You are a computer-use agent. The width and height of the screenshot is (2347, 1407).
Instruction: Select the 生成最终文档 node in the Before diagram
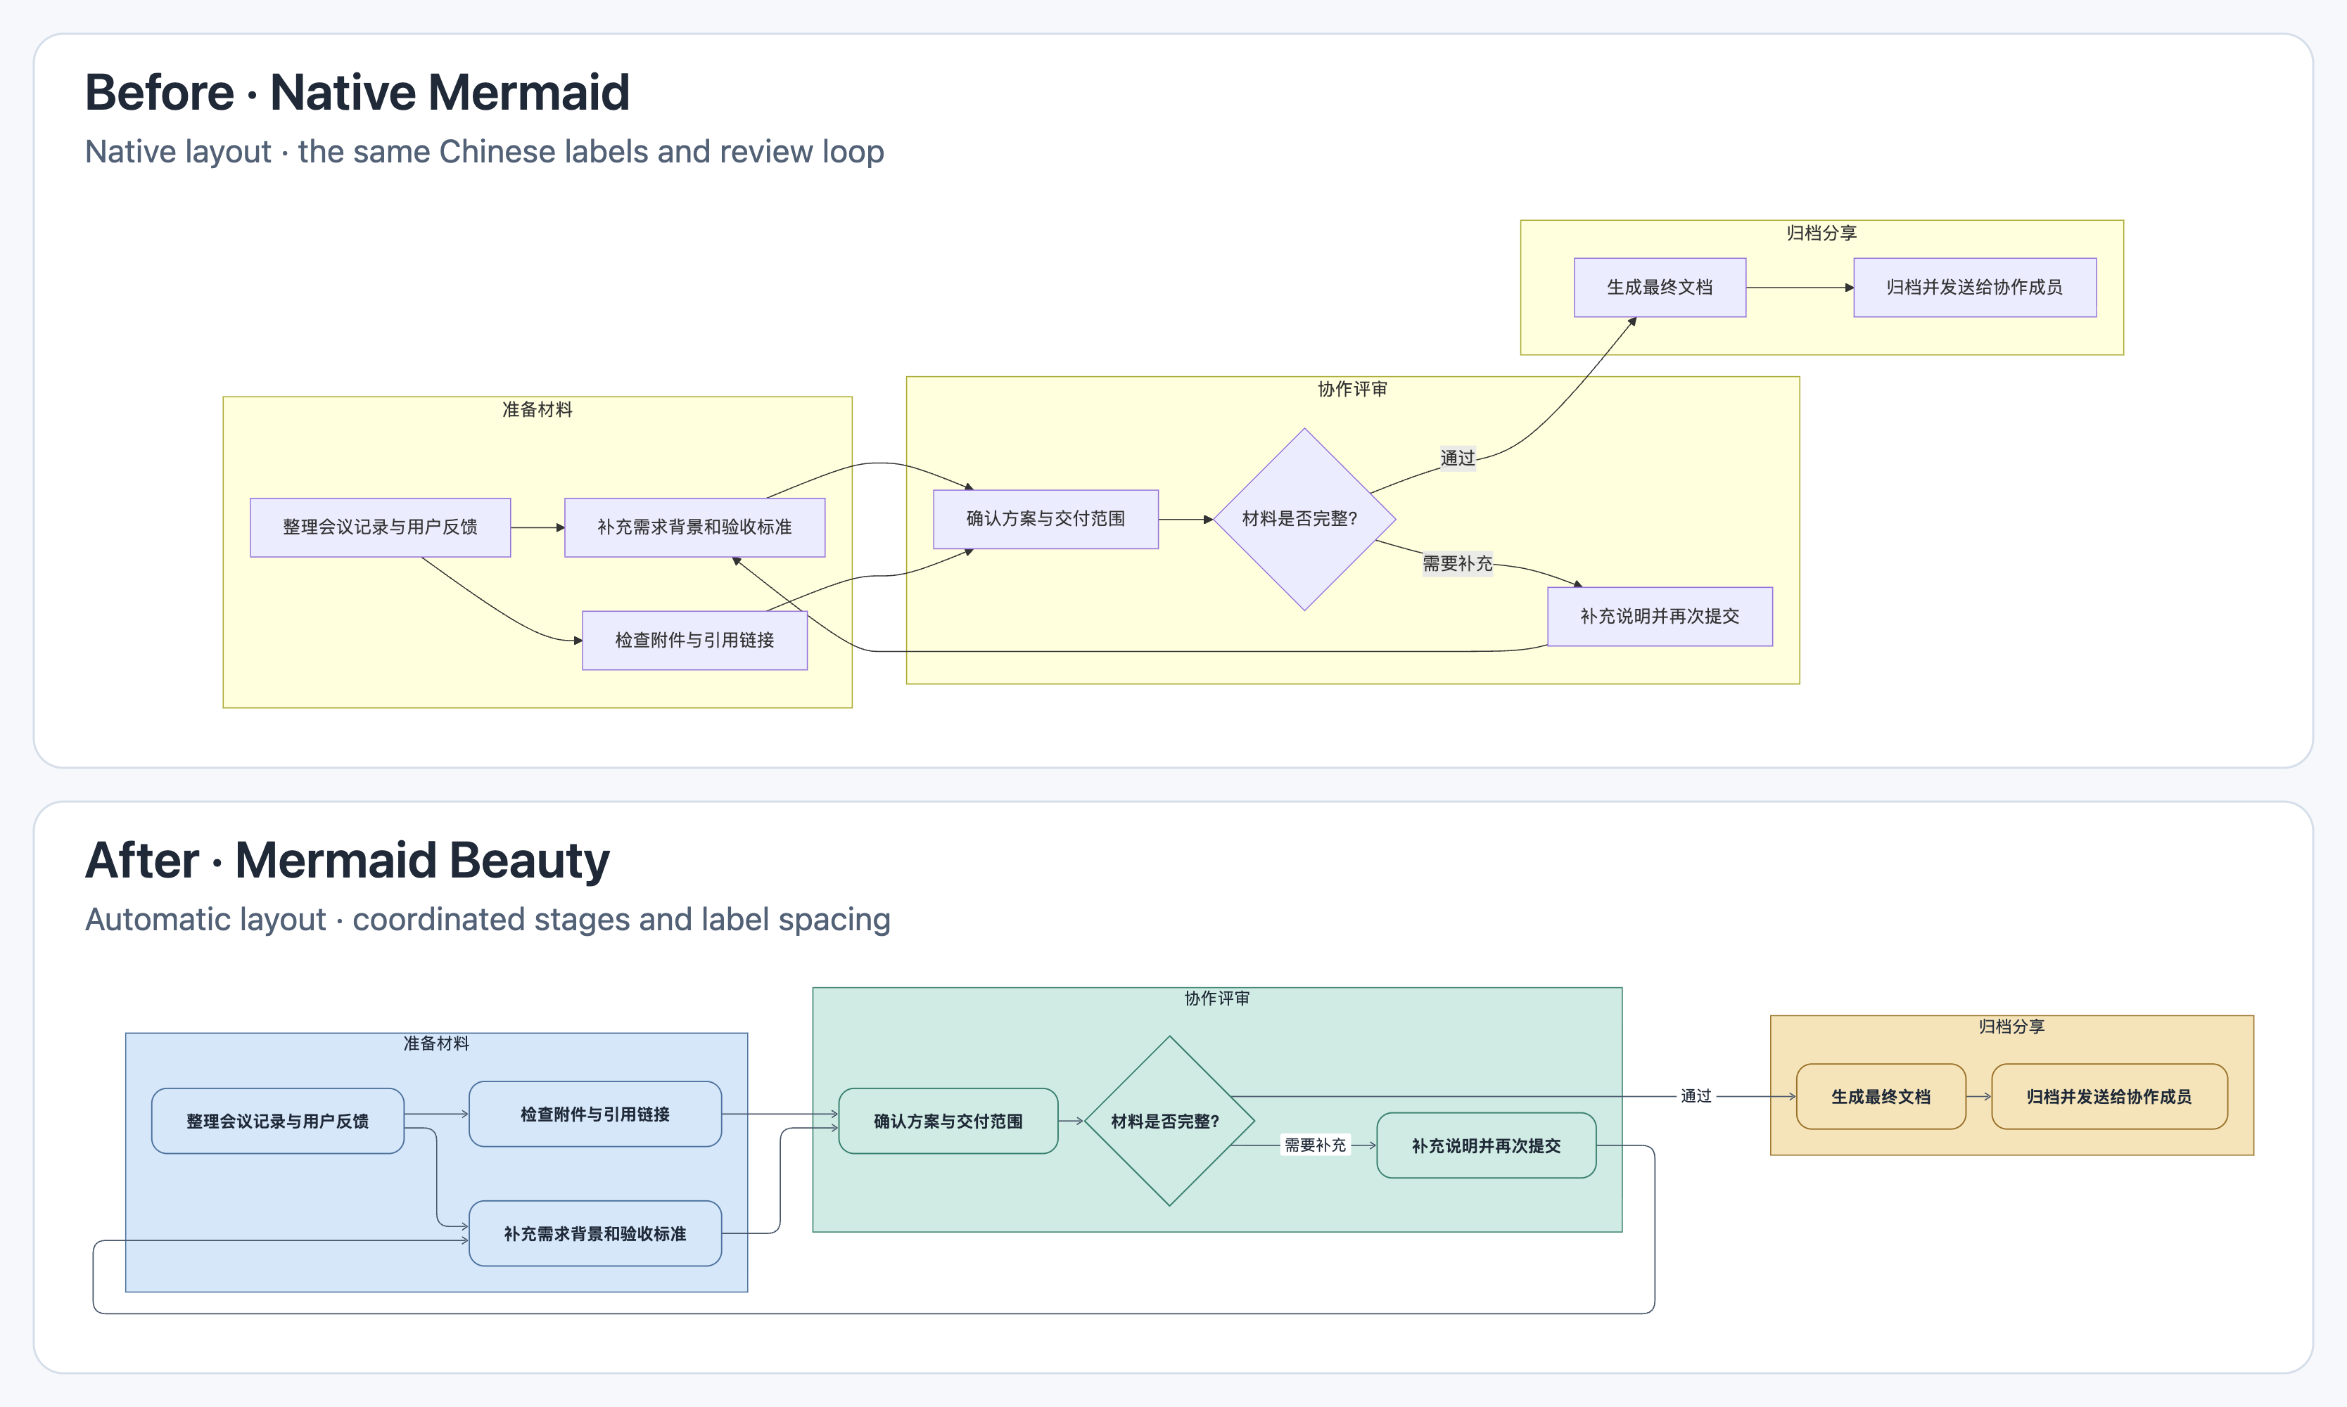[1660, 288]
